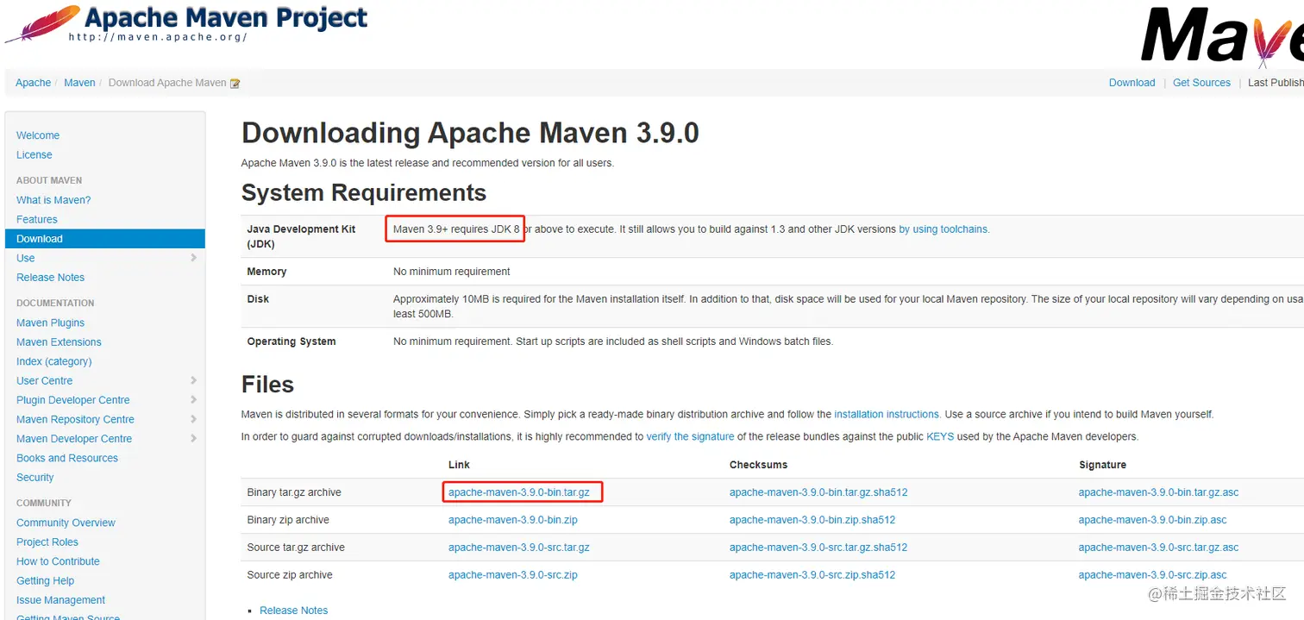Image resolution: width=1304 pixels, height=620 pixels.
Task: Open apache-maven-3.9.0-bin.tar.gz.asc signature
Action: coord(1158,492)
